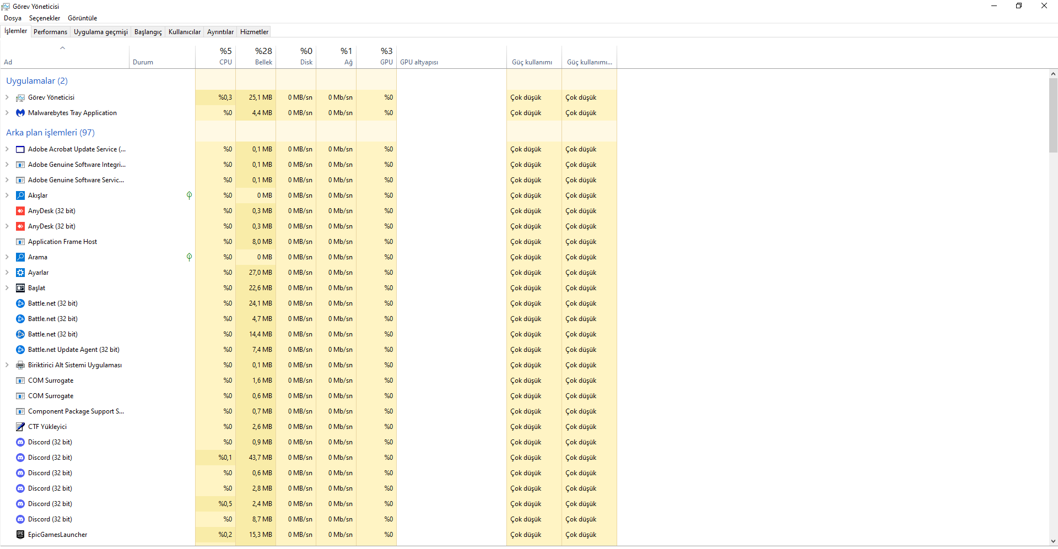The height and width of the screenshot is (549, 1058).
Task: Open the Seçenekler menu
Action: click(45, 18)
